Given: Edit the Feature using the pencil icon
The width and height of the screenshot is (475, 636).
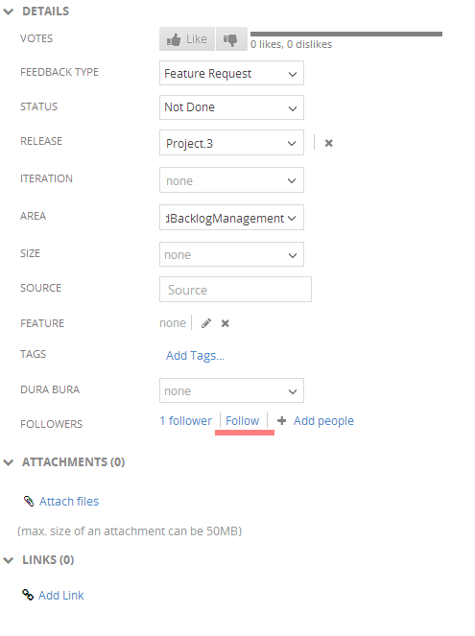Looking at the screenshot, I should (x=206, y=323).
